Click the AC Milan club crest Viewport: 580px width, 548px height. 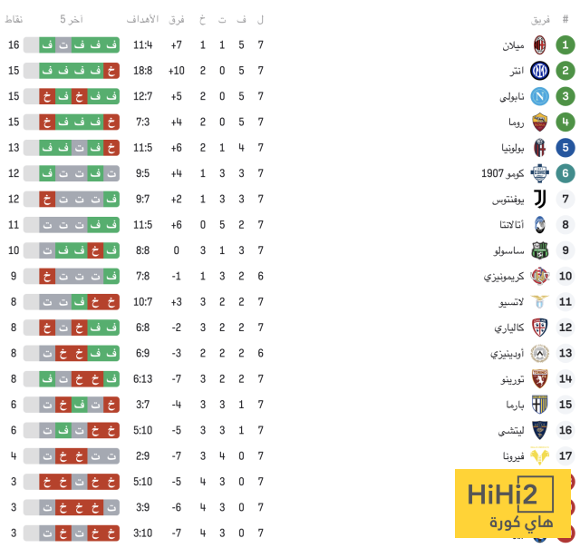click(540, 45)
